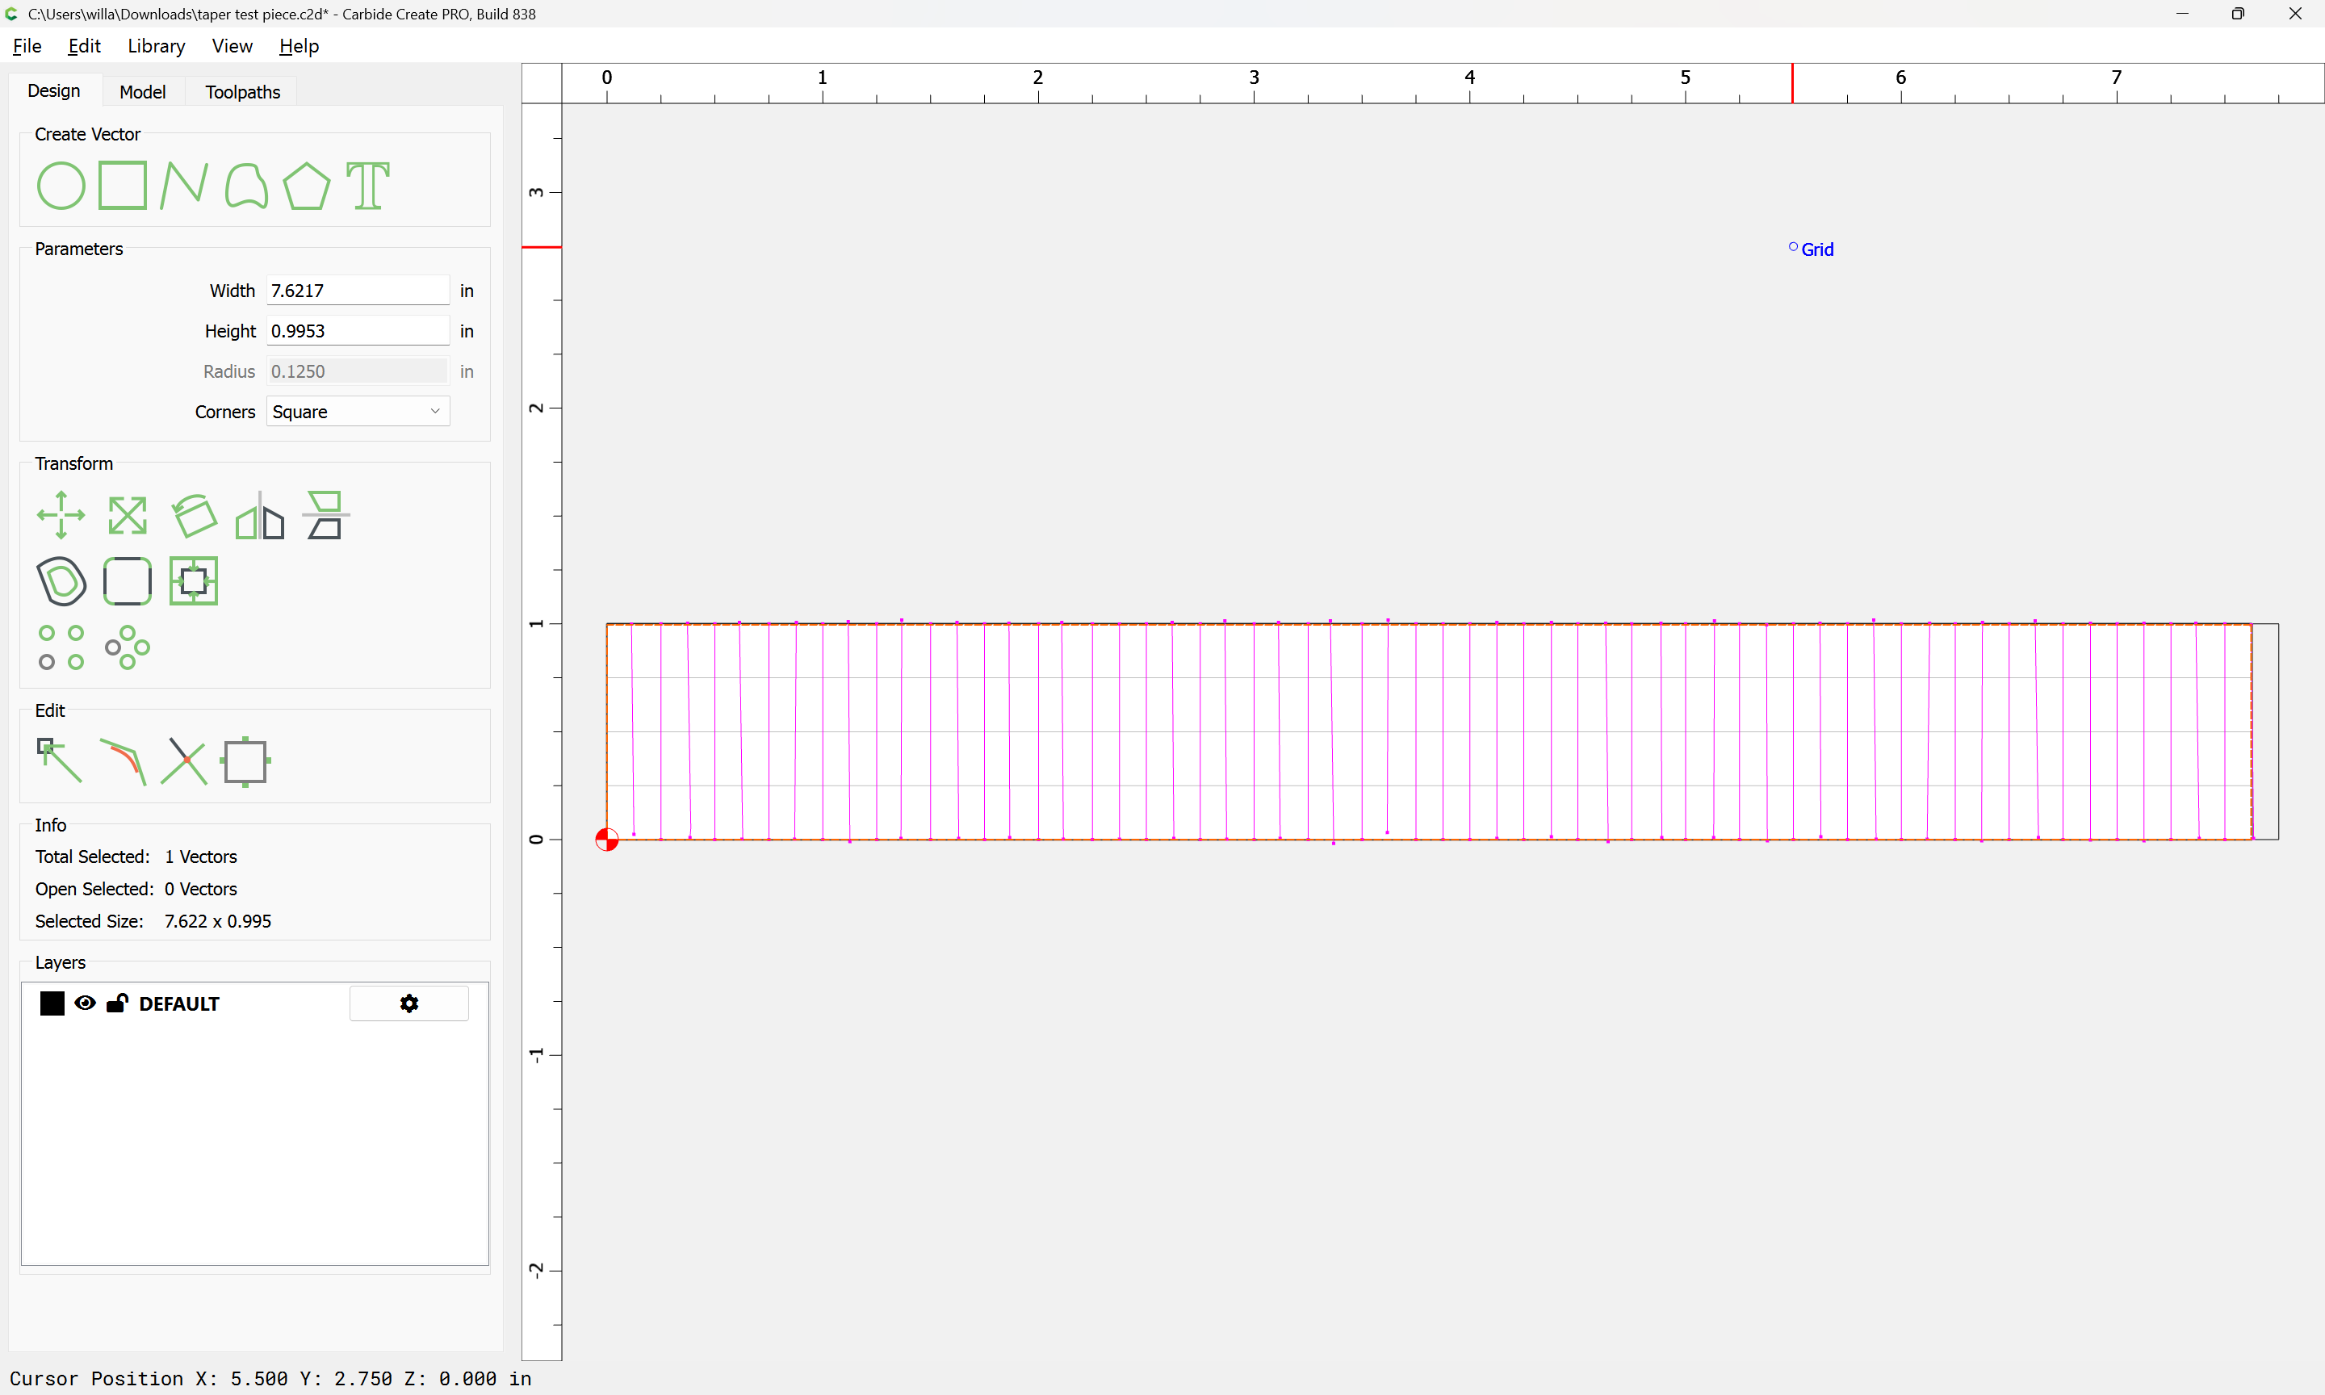Screen dimensions: 2325x1395
Task: Hide the DEFAULT layer with eye icon
Action: point(85,1003)
